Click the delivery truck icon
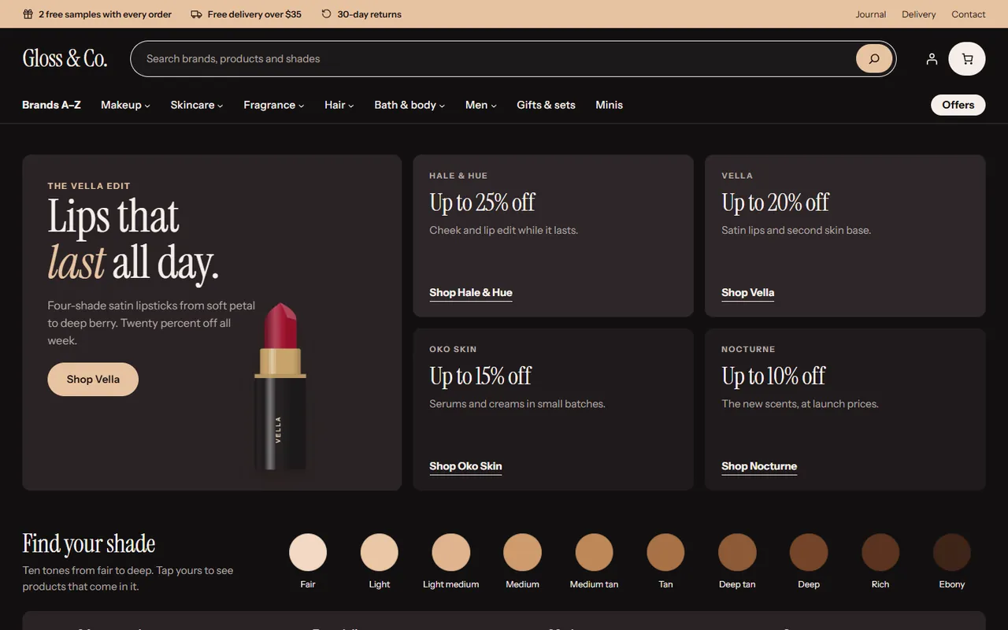This screenshot has height=630, width=1008. pos(196,14)
